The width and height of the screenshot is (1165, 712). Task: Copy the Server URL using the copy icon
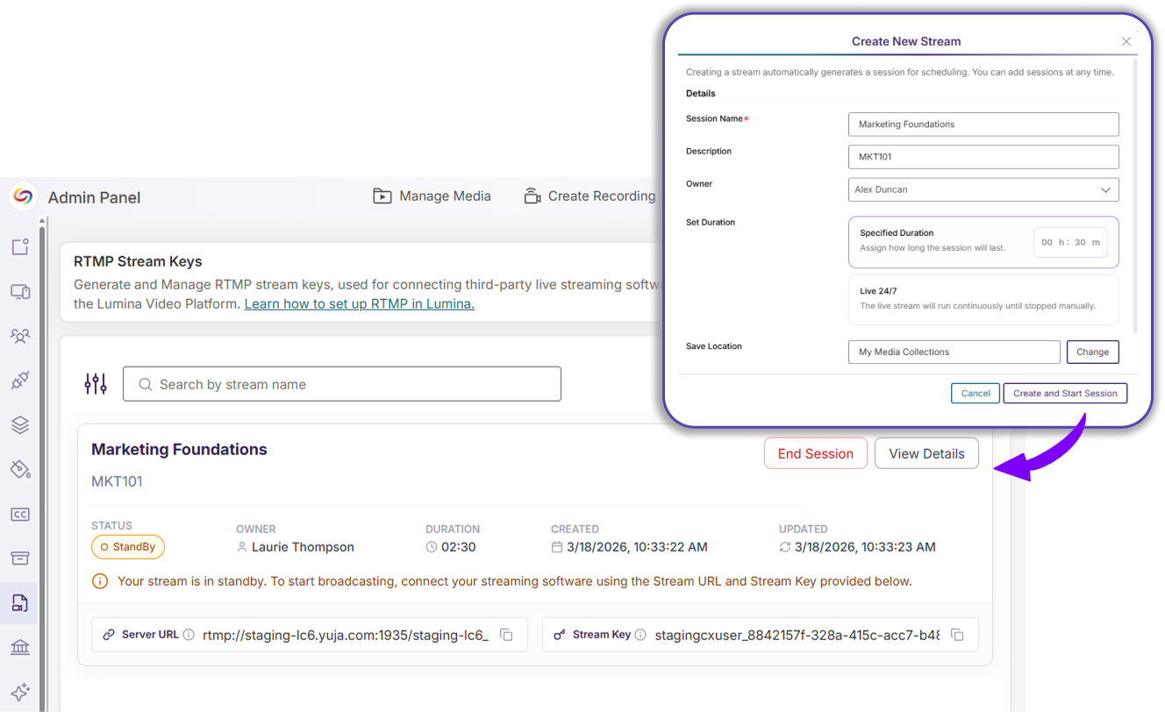click(x=506, y=634)
